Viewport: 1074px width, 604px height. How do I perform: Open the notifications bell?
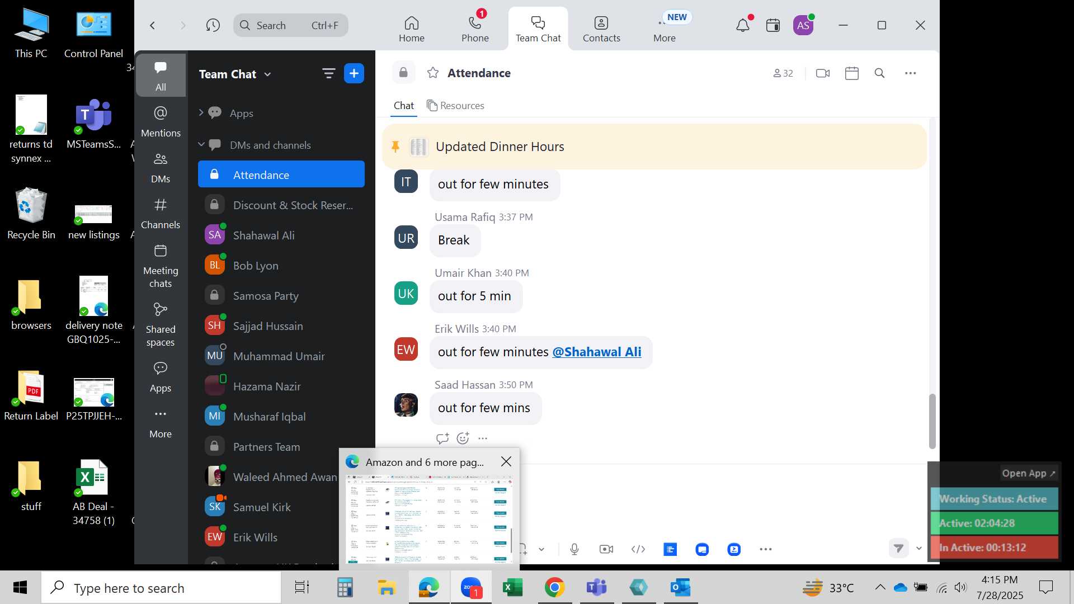coord(743,25)
